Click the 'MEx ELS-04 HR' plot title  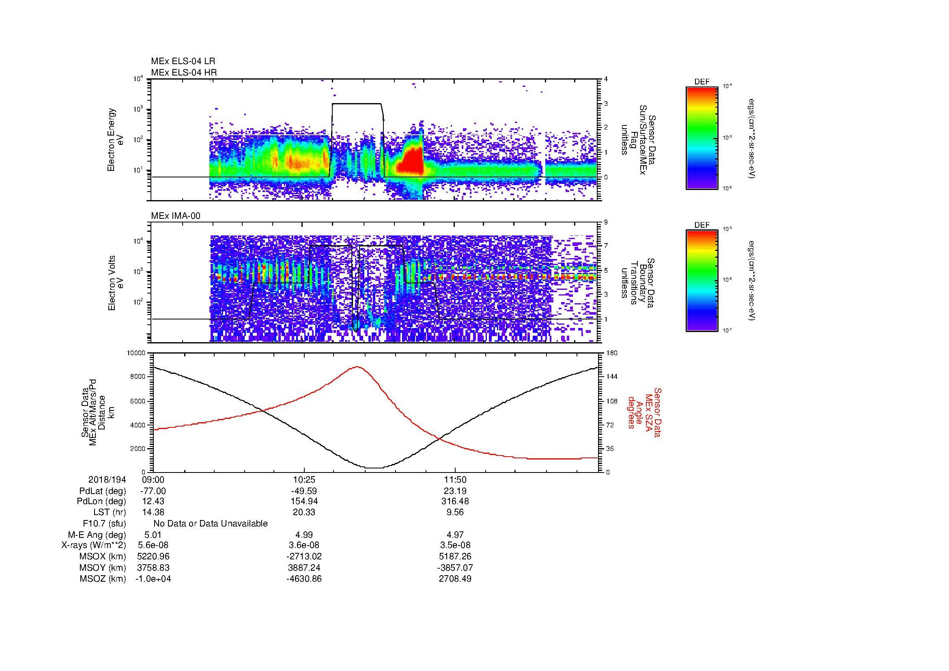click(184, 73)
